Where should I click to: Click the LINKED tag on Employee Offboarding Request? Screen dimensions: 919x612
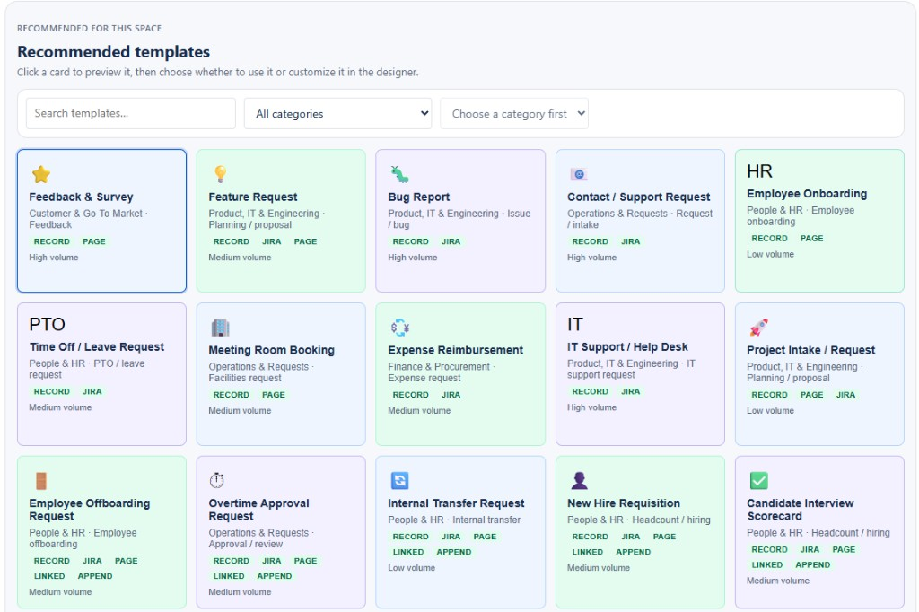pos(49,576)
